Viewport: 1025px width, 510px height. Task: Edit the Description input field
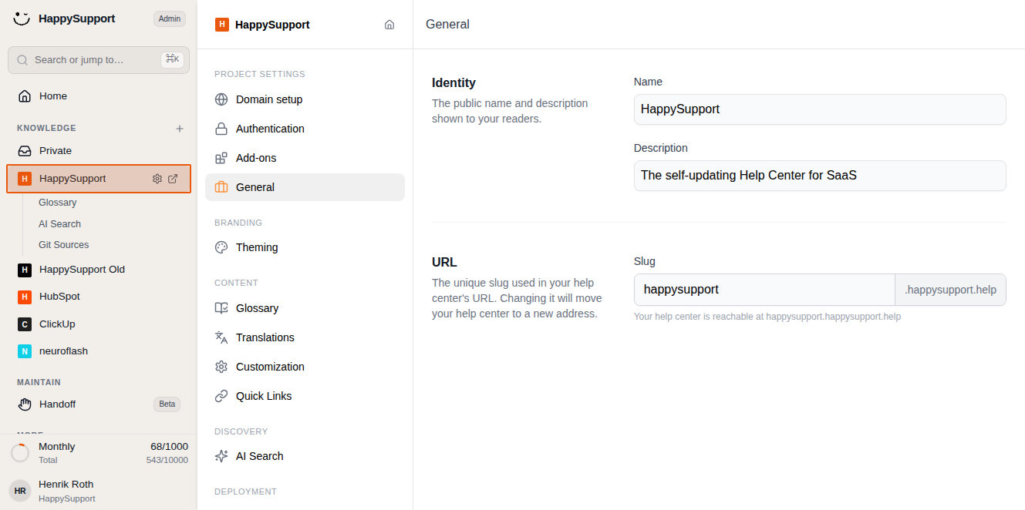(x=820, y=176)
